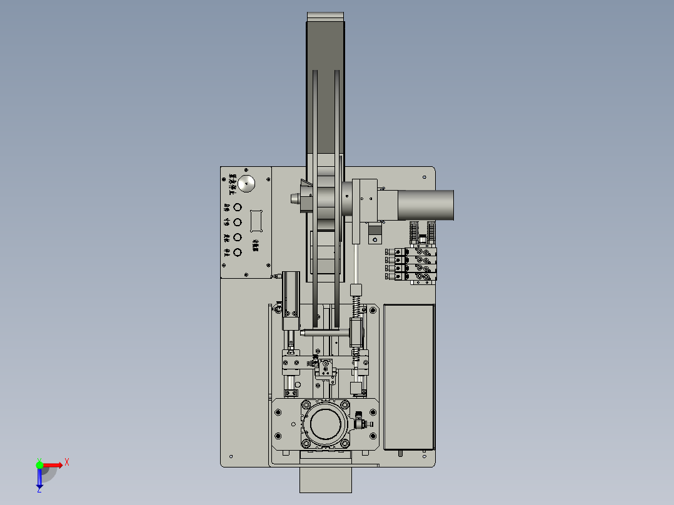Click the green Y axis dot on the triad

pyautogui.click(x=39, y=465)
